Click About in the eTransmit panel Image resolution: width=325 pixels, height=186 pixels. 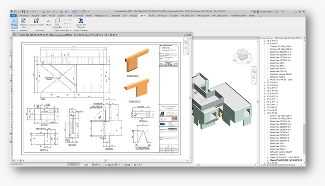[x=48, y=25]
